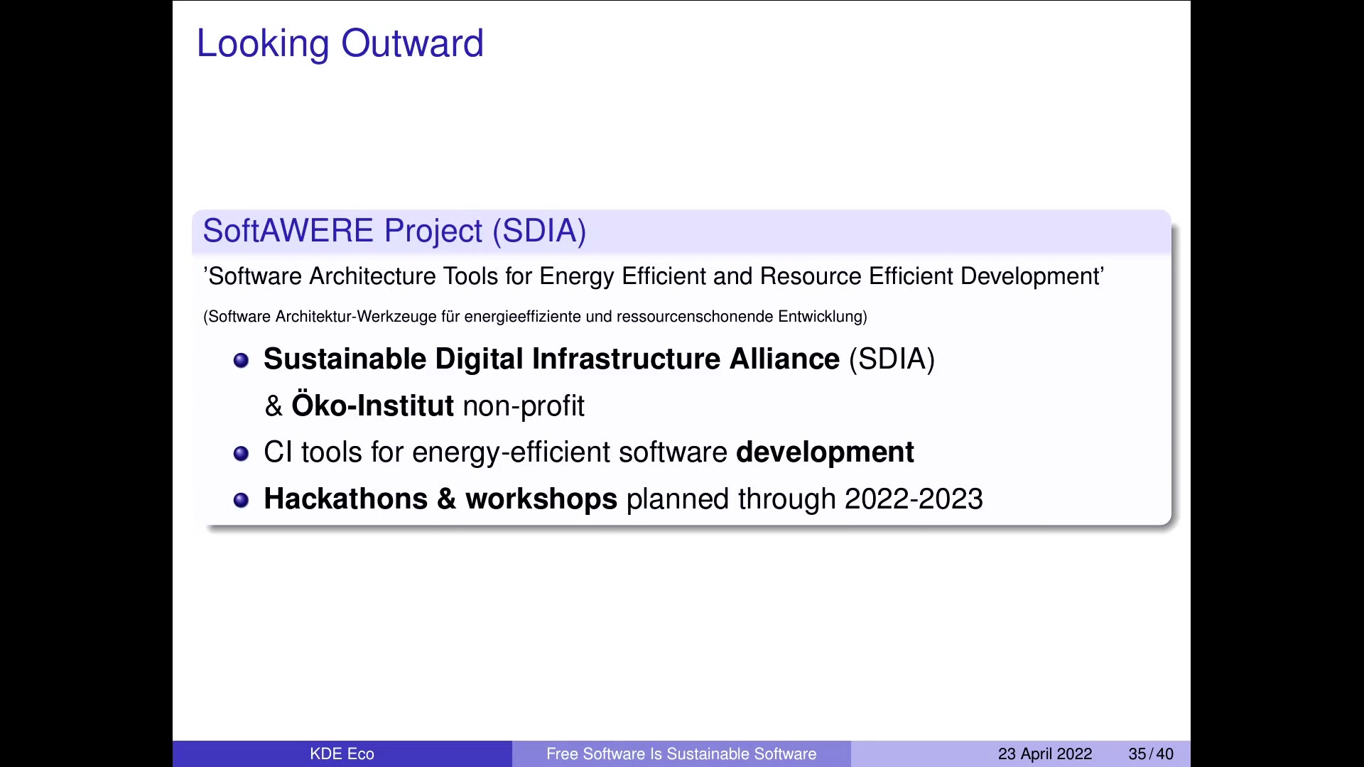The height and width of the screenshot is (767, 1364).
Task: Click 'KDE Eco' in the footer
Action: tap(342, 754)
